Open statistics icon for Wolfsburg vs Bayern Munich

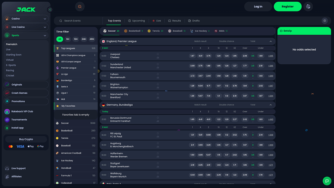coord(158,176)
